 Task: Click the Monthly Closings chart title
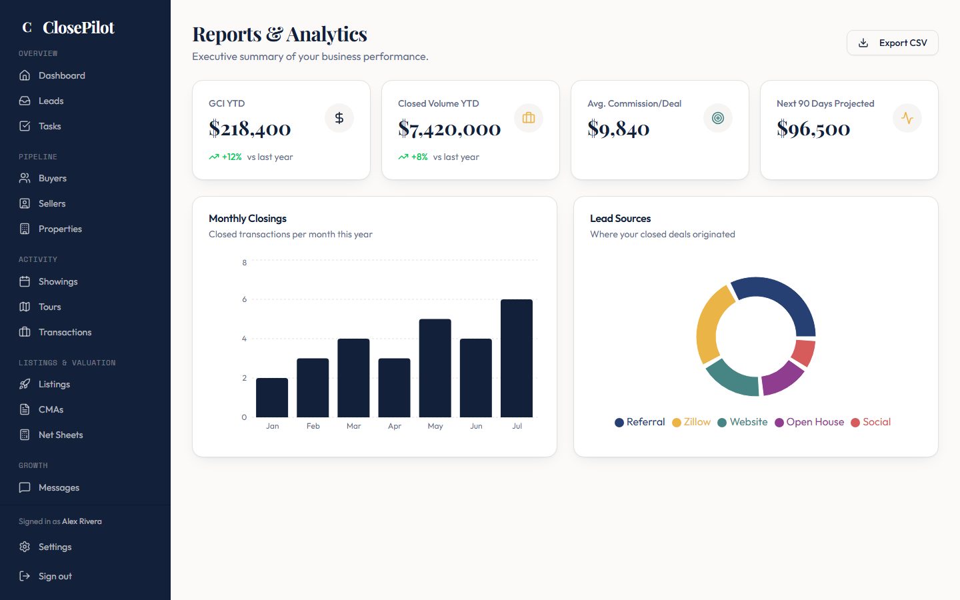point(247,218)
